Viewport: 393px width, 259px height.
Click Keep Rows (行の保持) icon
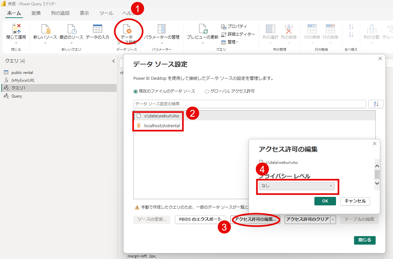312,29
